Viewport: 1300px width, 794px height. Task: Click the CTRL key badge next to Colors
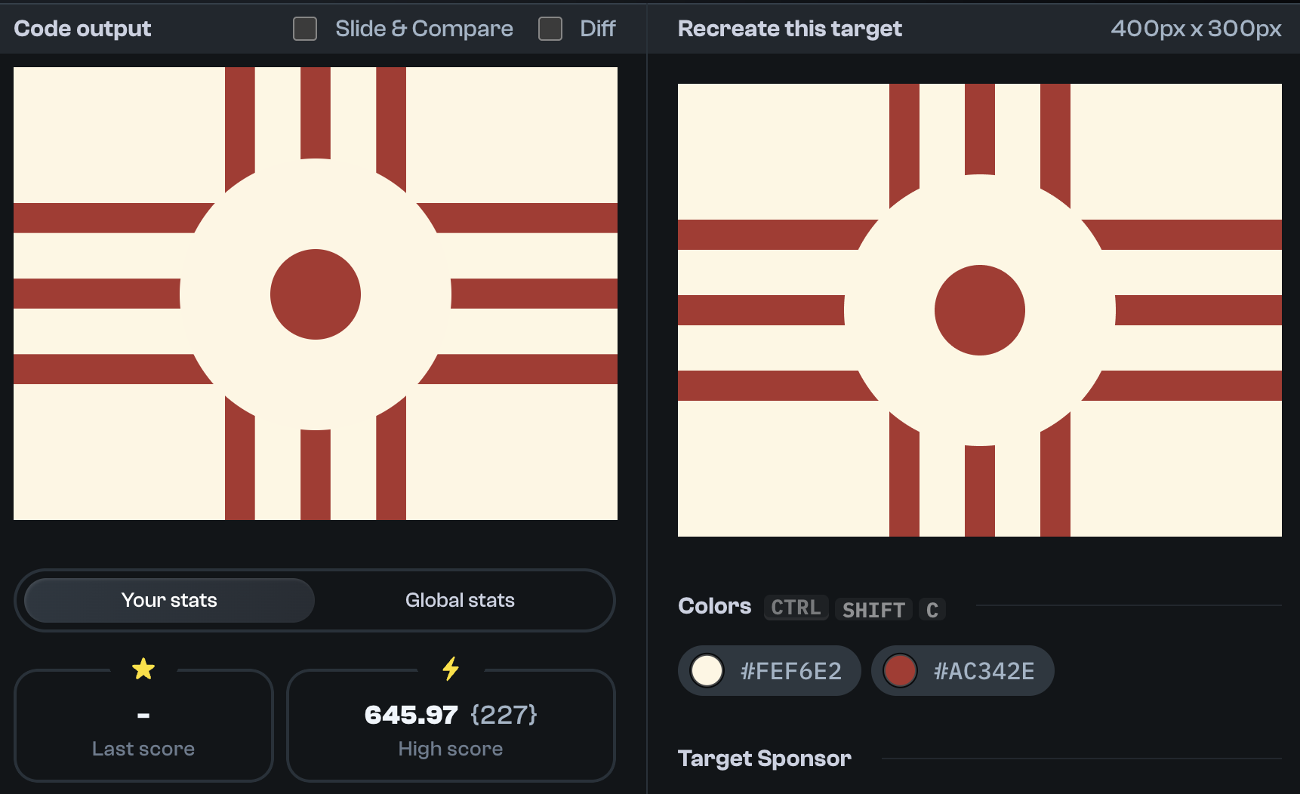click(795, 608)
